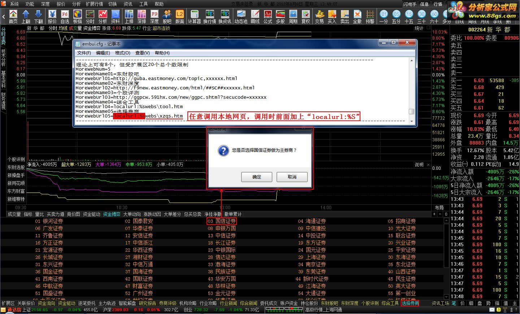Open the 动态池 dynamic pool icon

pyautogui.click(x=241, y=17)
